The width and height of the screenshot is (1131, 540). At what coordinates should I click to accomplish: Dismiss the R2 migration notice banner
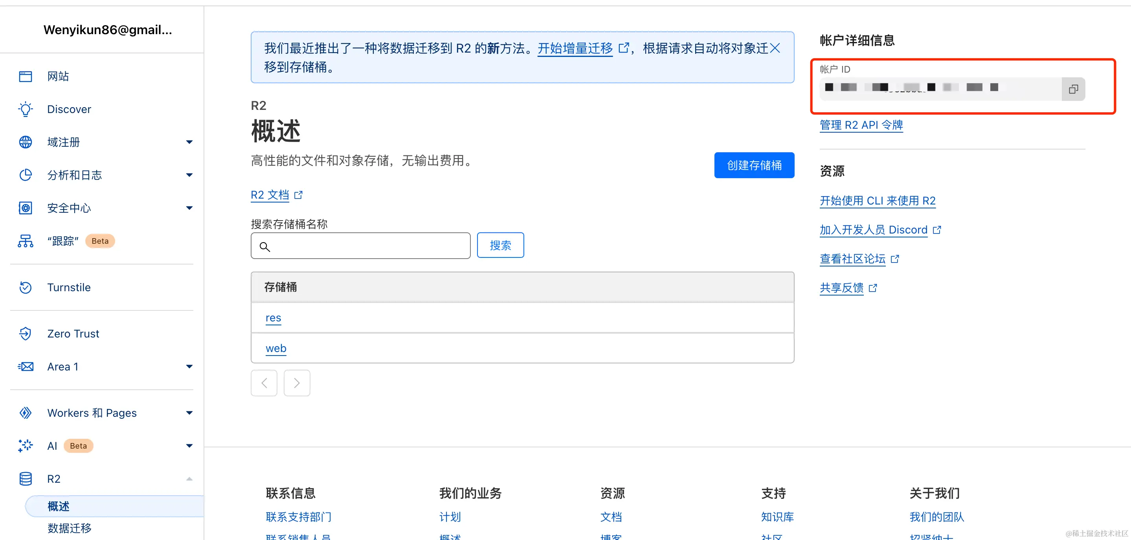point(775,48)
